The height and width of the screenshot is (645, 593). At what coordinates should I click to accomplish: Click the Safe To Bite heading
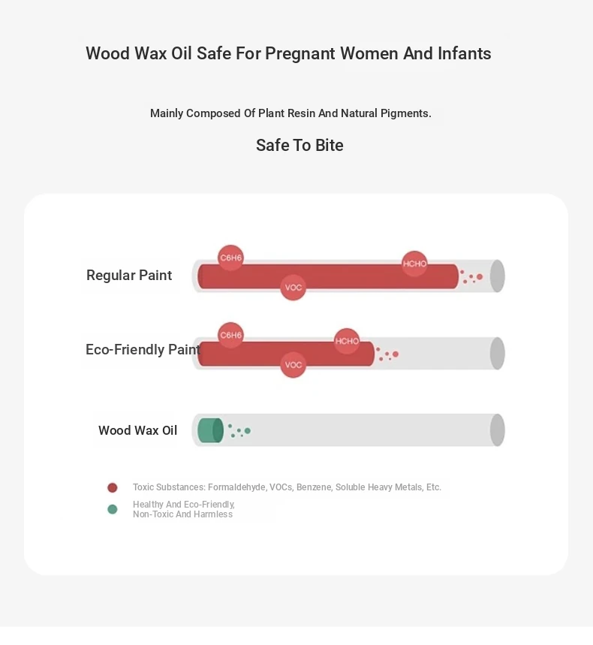300,146
